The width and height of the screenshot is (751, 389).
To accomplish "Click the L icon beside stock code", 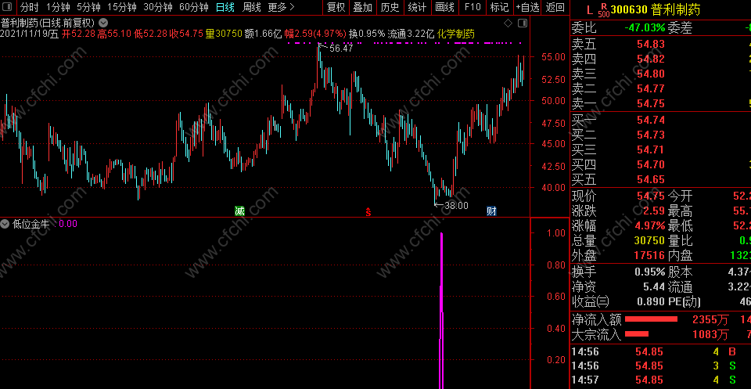I will 588,9.
